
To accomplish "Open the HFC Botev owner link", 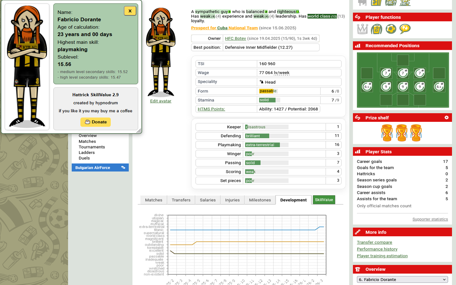I will tap(235, 38).
